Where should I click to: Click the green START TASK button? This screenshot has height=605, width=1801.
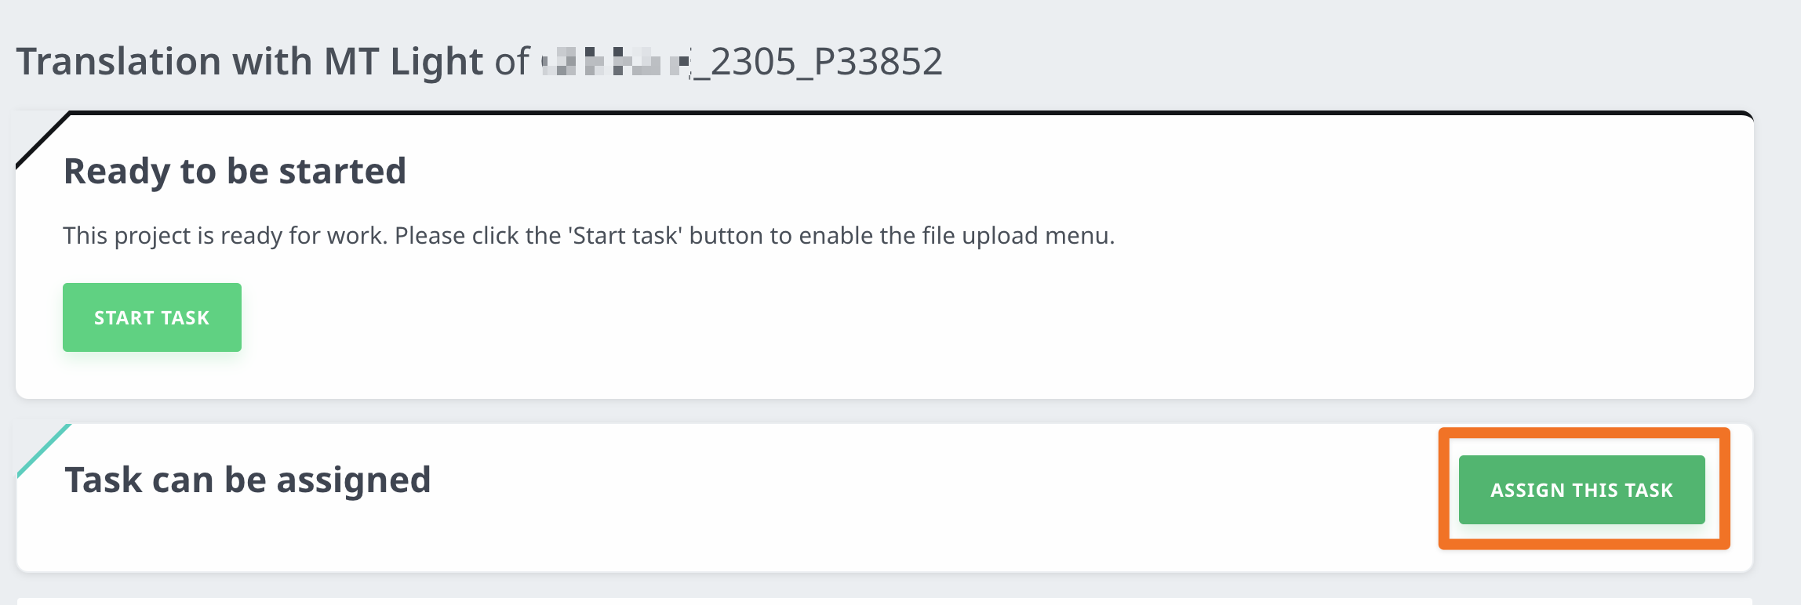tap(152, 317)
